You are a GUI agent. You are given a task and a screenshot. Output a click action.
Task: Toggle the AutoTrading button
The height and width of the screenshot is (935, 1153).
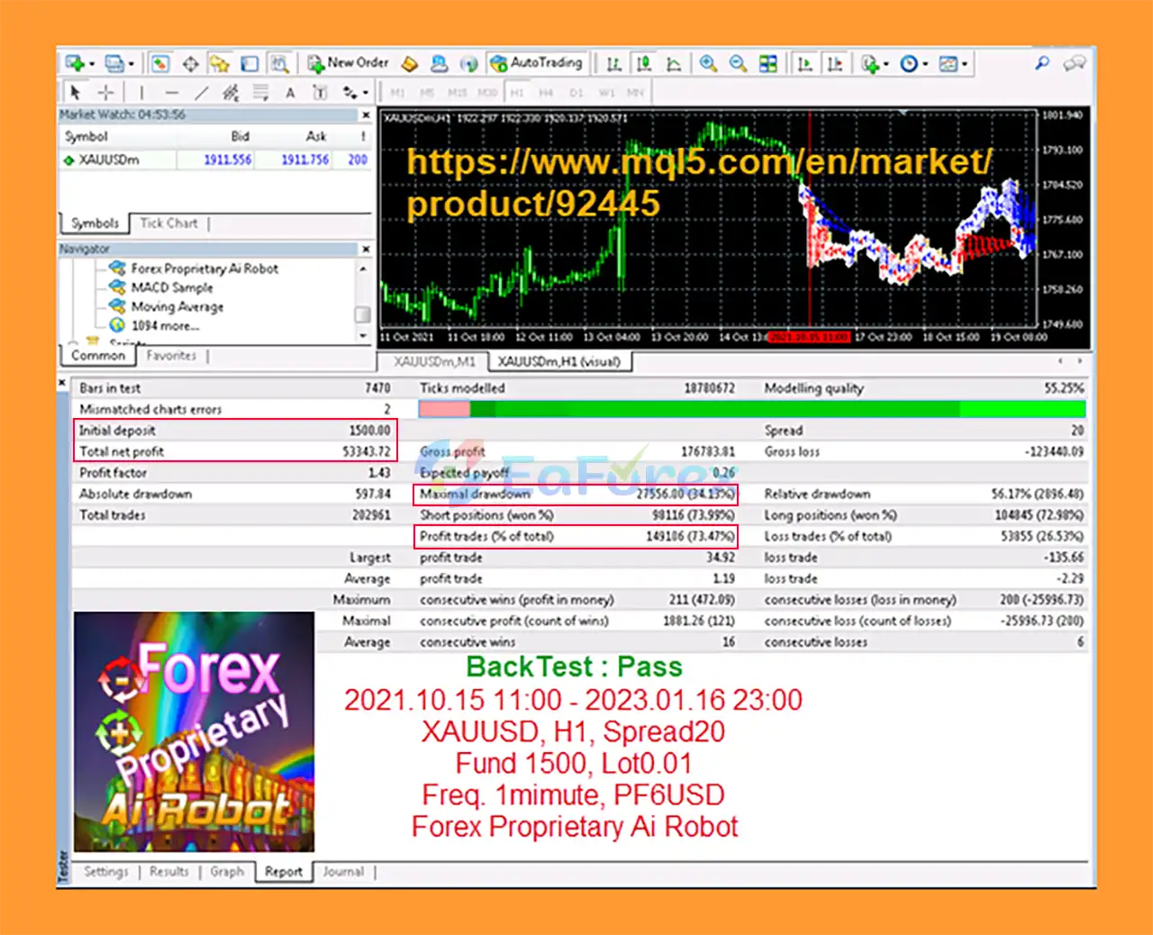click(x=537, y=63)
